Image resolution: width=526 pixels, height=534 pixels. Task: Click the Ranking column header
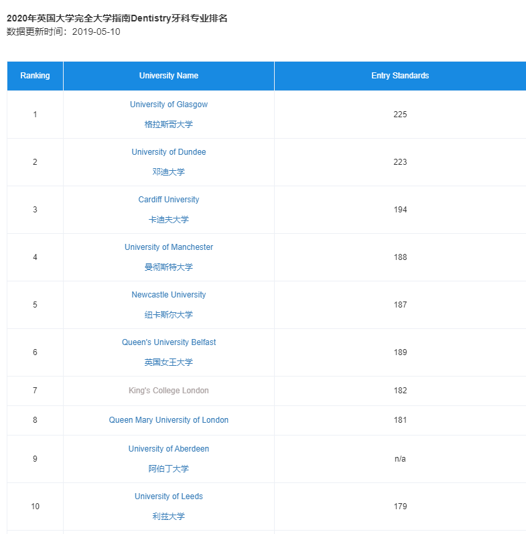pos(35,76)
